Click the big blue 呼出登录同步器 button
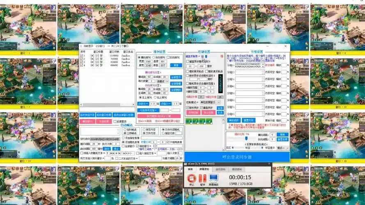This screenshot has width=365, height=205. click(237, 157)
